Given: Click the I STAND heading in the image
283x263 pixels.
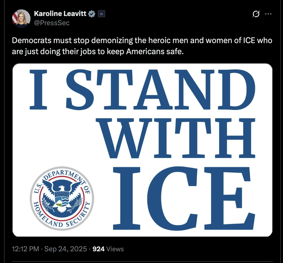Looking at the screenshot, I should point(142,90).
